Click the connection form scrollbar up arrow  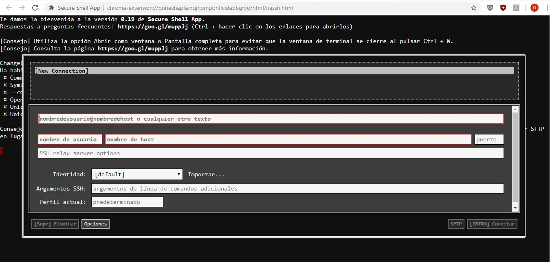[515, 109]
